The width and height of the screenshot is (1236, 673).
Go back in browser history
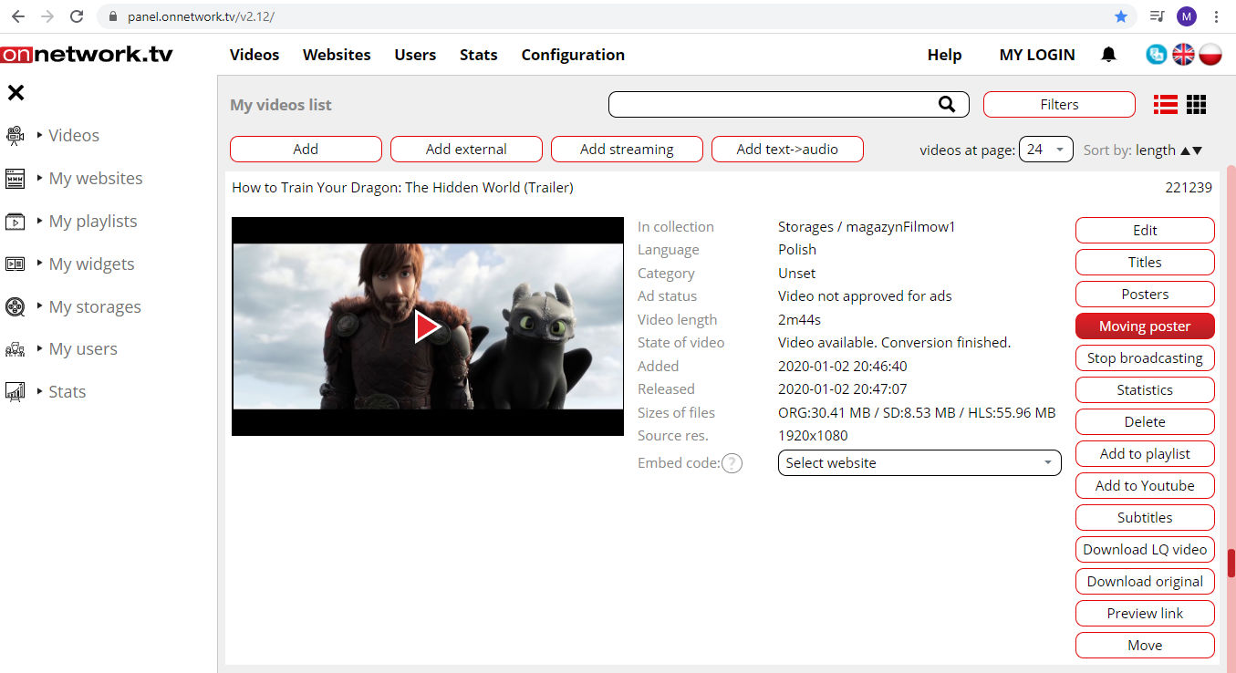pos(18,16)
